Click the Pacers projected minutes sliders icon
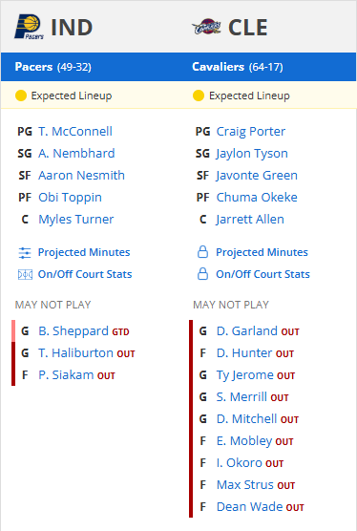Image resolution: width=357 pixels, height=531 pixels. pyautogui.click(x=25, y=253)
